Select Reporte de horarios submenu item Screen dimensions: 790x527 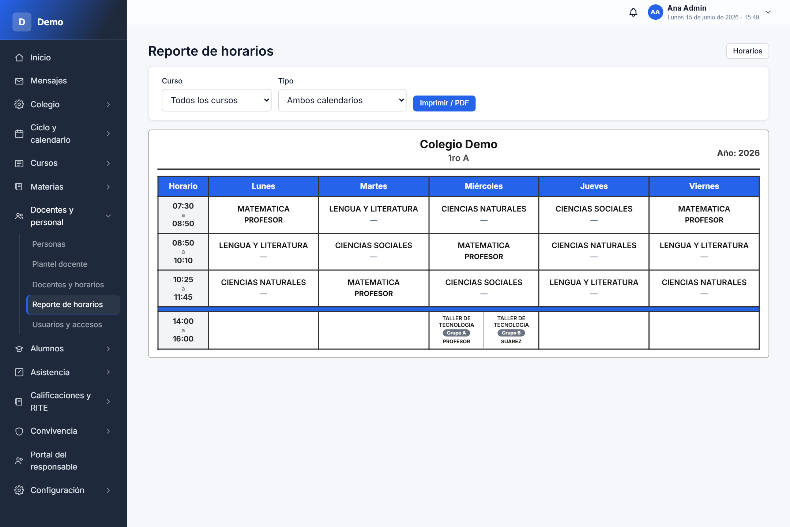pyautogui.click(x=73, y=304)
